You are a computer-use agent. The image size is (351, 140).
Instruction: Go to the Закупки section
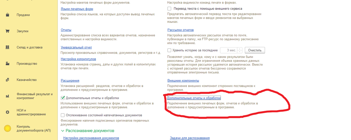click(23, 31)
